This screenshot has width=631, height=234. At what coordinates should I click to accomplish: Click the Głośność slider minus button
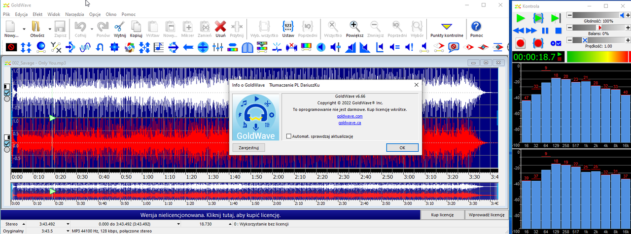[x=569, y=15]
